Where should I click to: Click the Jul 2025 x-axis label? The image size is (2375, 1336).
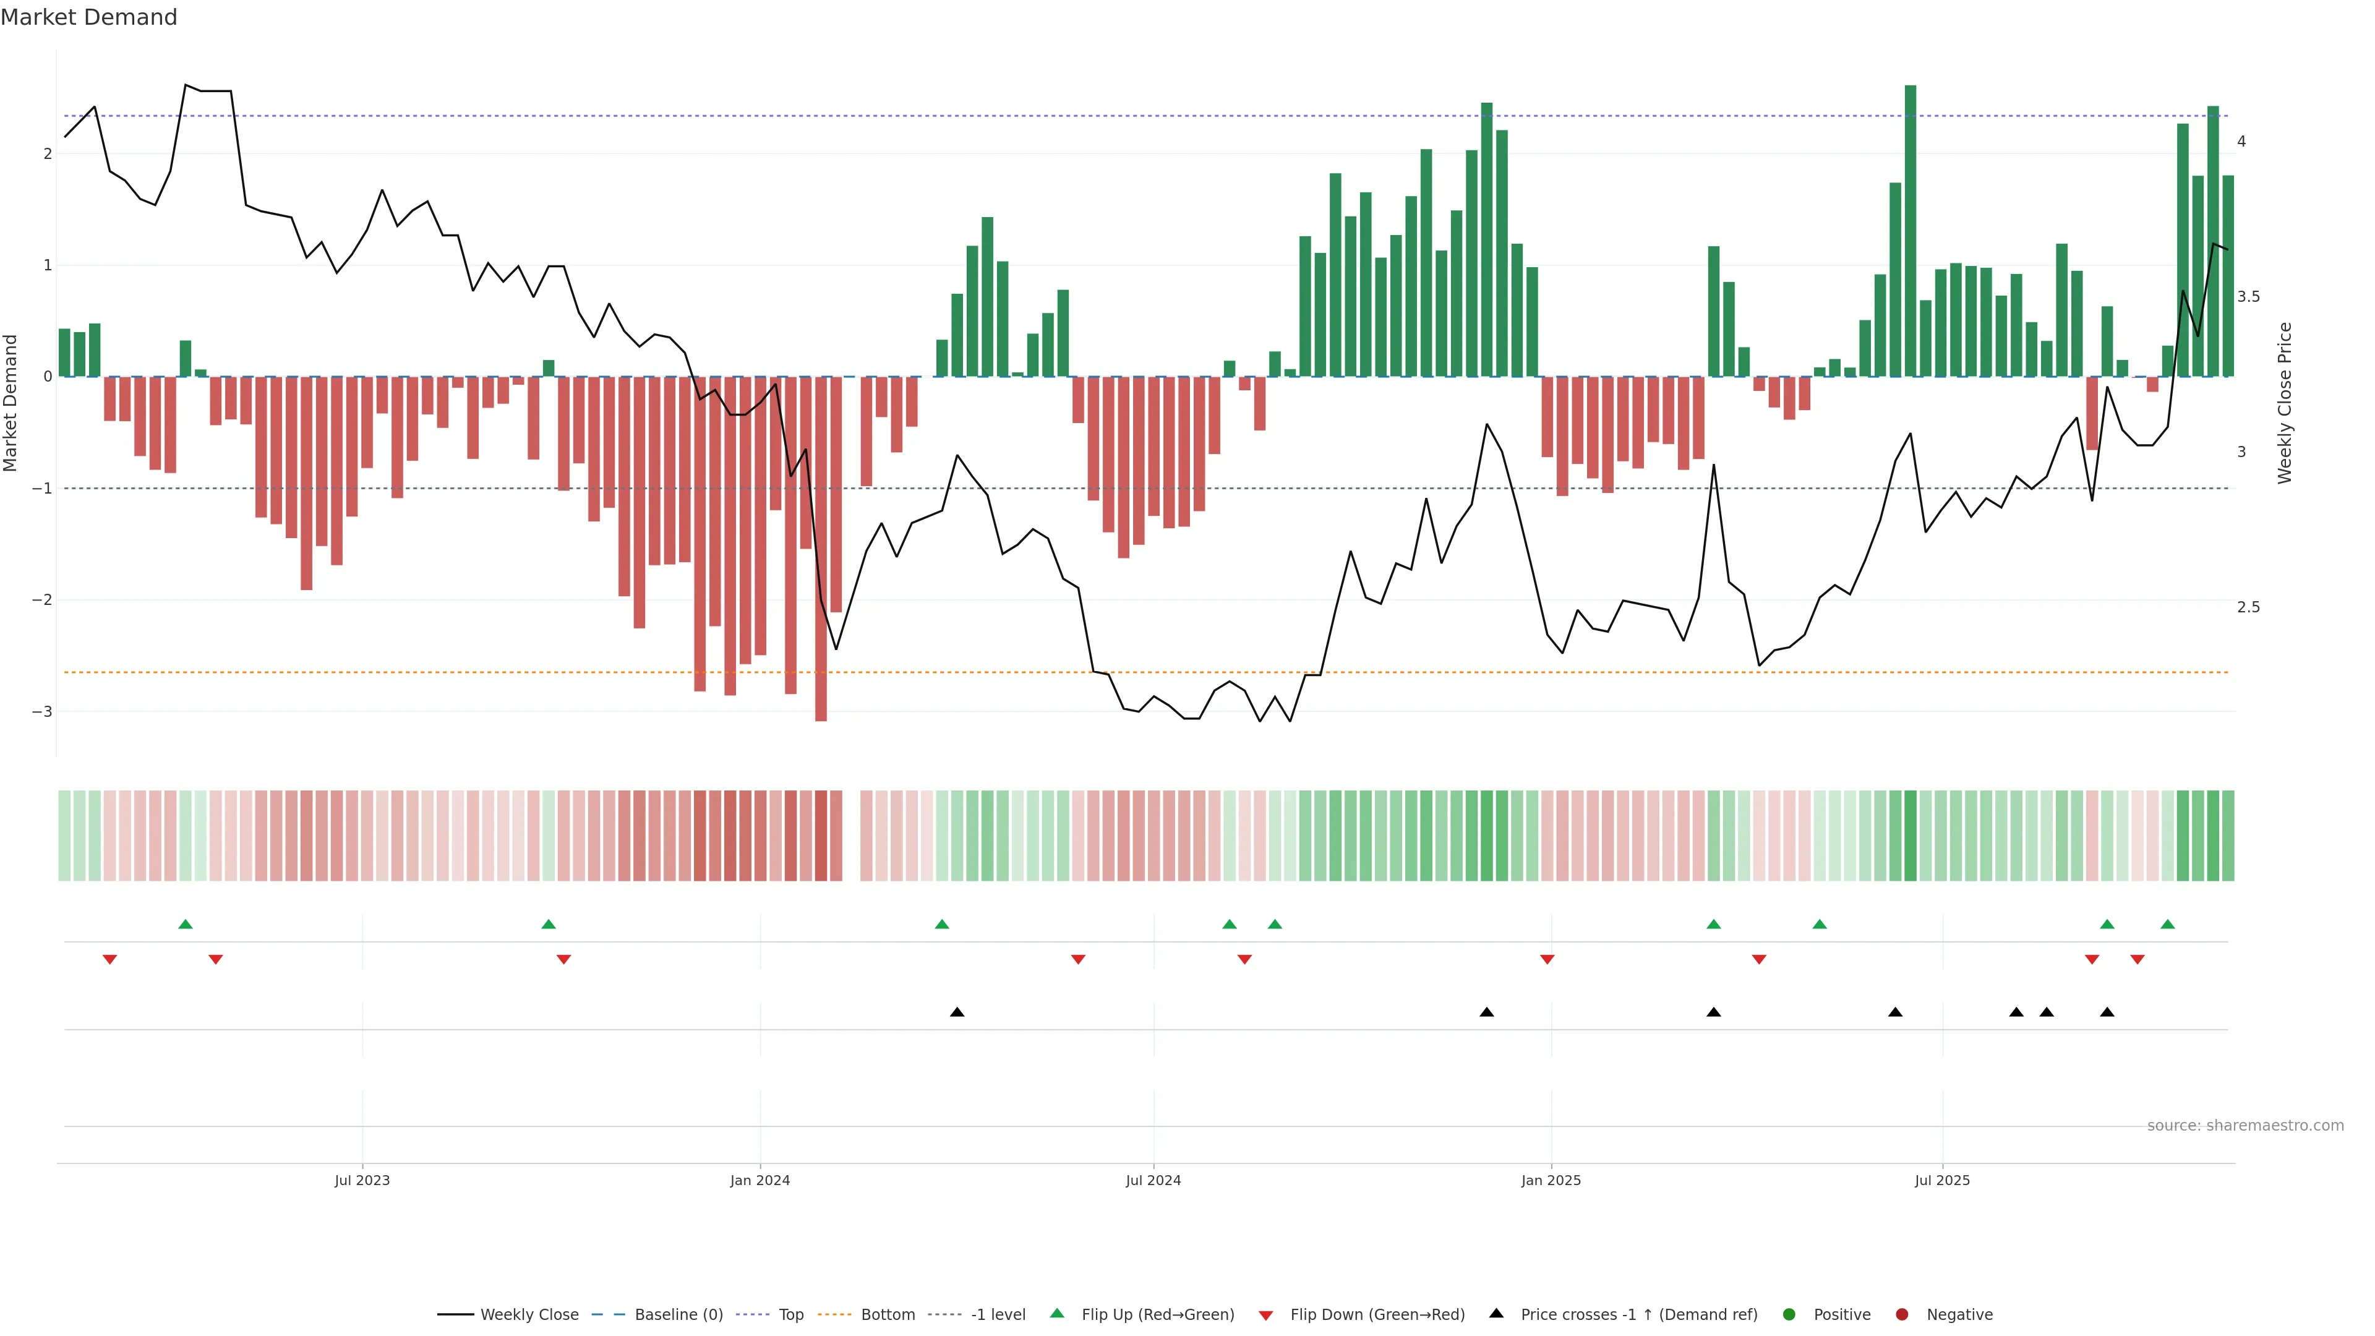click(x=1941, y=1181)
